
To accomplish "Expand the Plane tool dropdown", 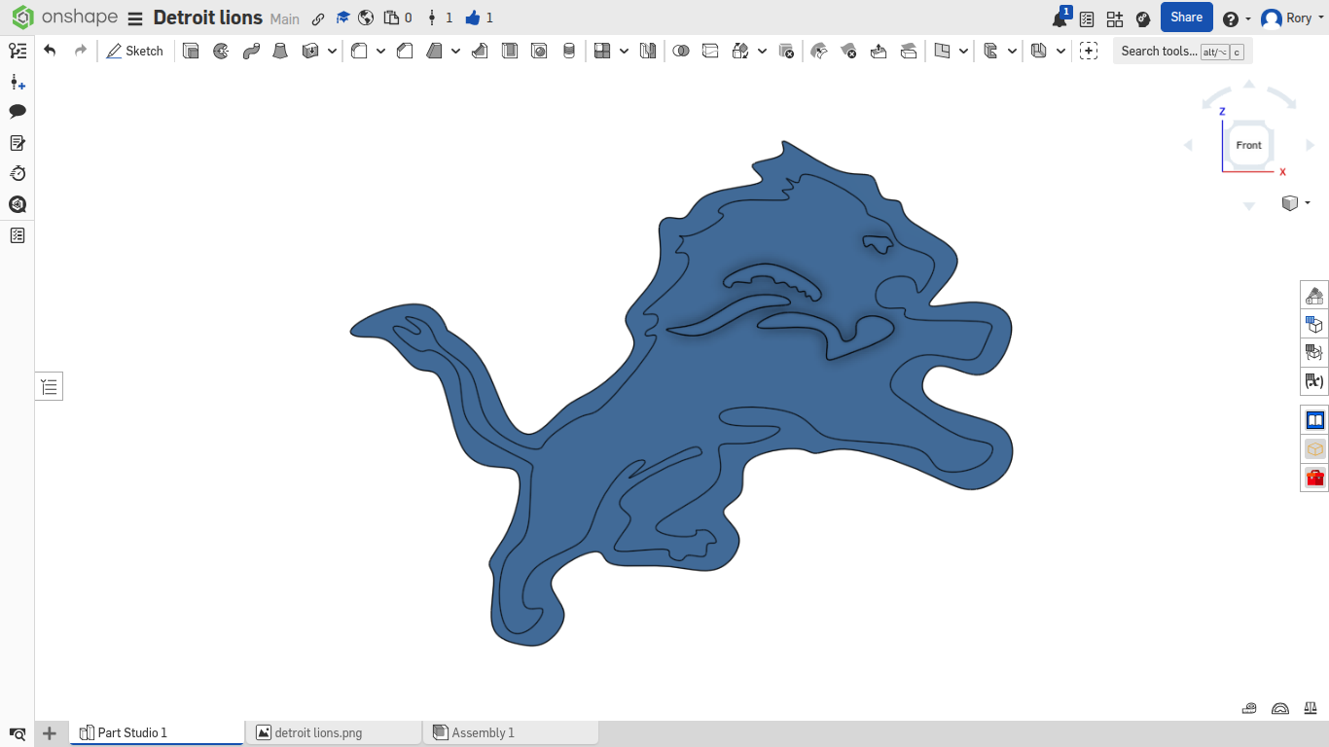I will point(963,51).
